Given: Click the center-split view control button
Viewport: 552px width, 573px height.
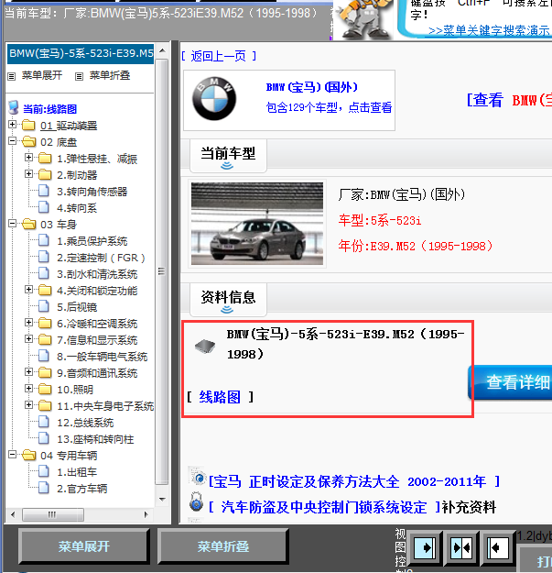Looking at the screenshot, I should click(x=461, y=548).
